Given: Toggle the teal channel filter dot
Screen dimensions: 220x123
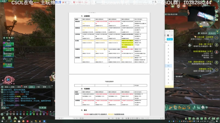Looking at the screenshot, I should (x=31, y=114).
